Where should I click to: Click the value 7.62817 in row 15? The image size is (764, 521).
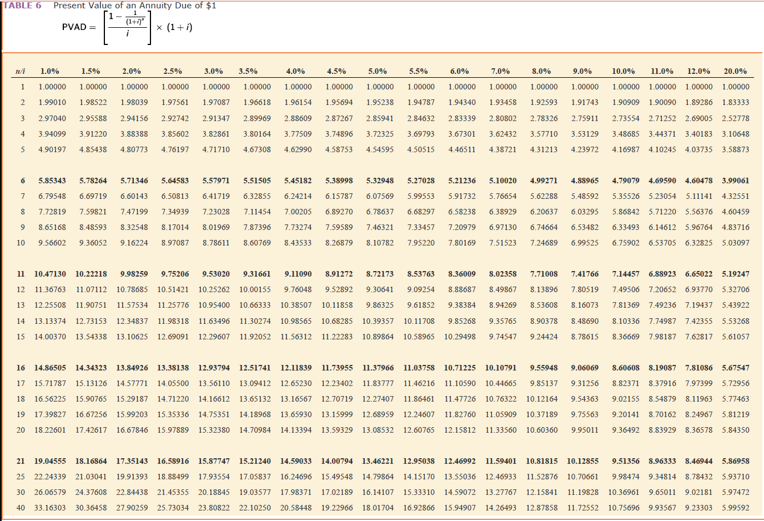point(699,337)
